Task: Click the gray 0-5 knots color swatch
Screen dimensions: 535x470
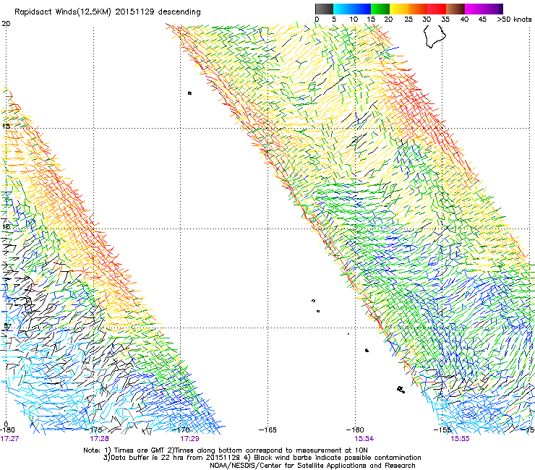Action: coord(324,9)
